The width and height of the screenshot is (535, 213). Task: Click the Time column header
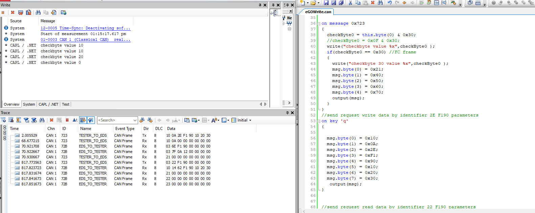click(x=26, y=129)
